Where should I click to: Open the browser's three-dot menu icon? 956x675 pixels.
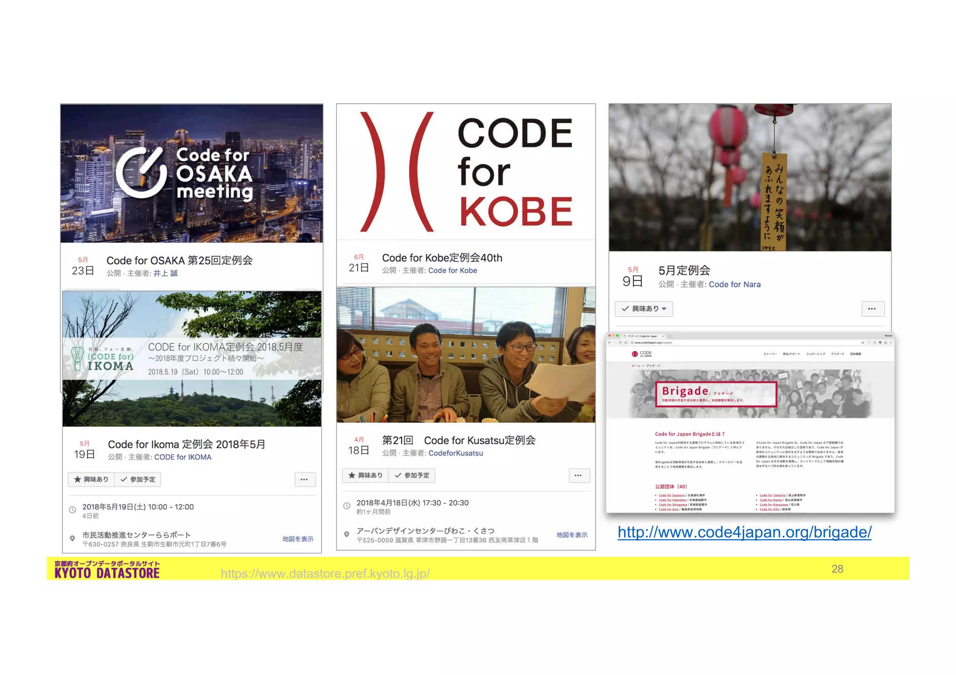click(x=891, y=342)
